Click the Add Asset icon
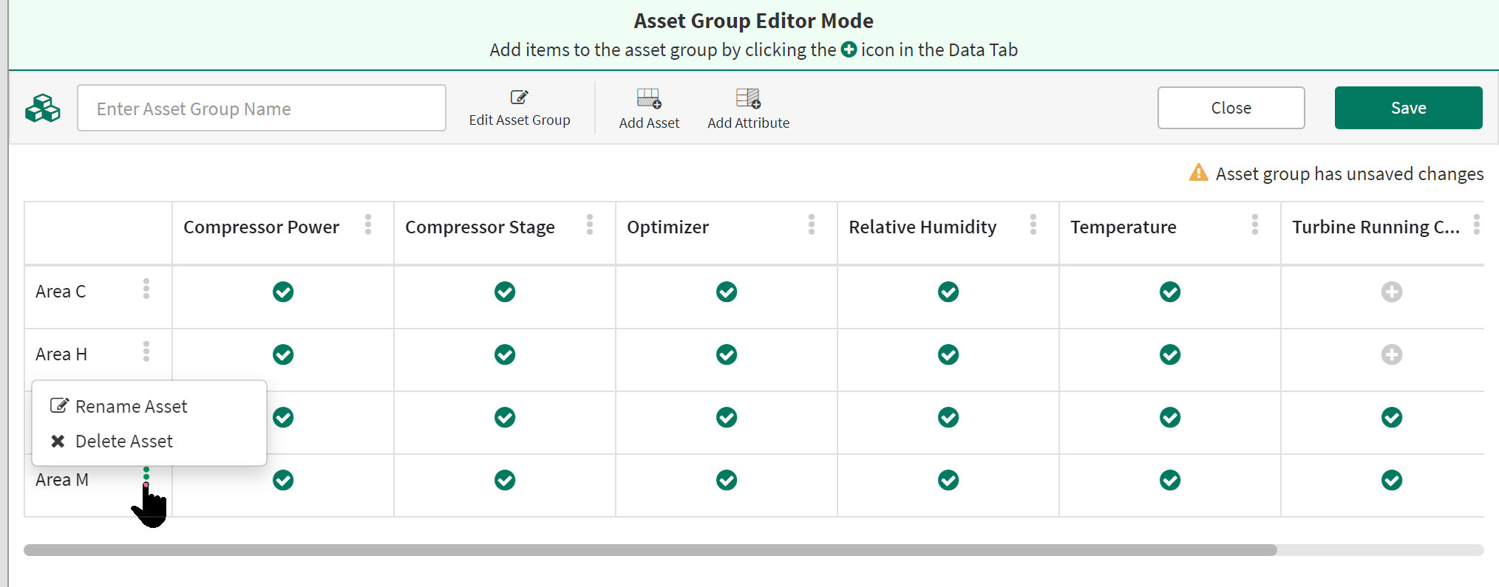The image size is (1499, 587). tap(648, 98)
